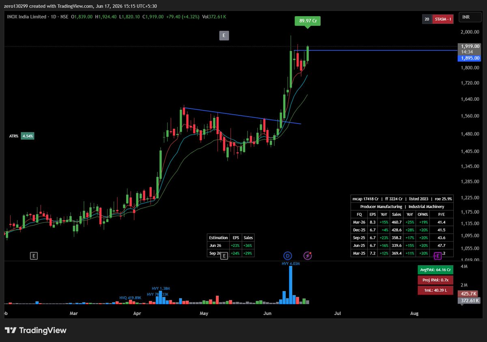
Task: Click the +36% sales estimate cell
Action: coord(249,246)
